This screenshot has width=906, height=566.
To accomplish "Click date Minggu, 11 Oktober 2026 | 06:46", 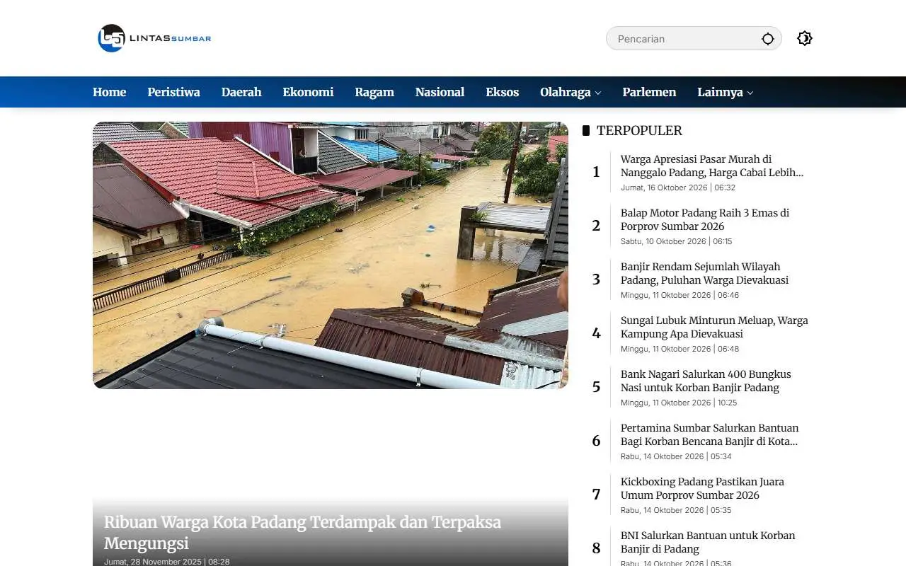I will pos(679,295).
